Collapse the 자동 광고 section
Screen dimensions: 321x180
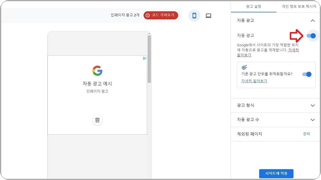pyautogui.click(x=312, y=20)
